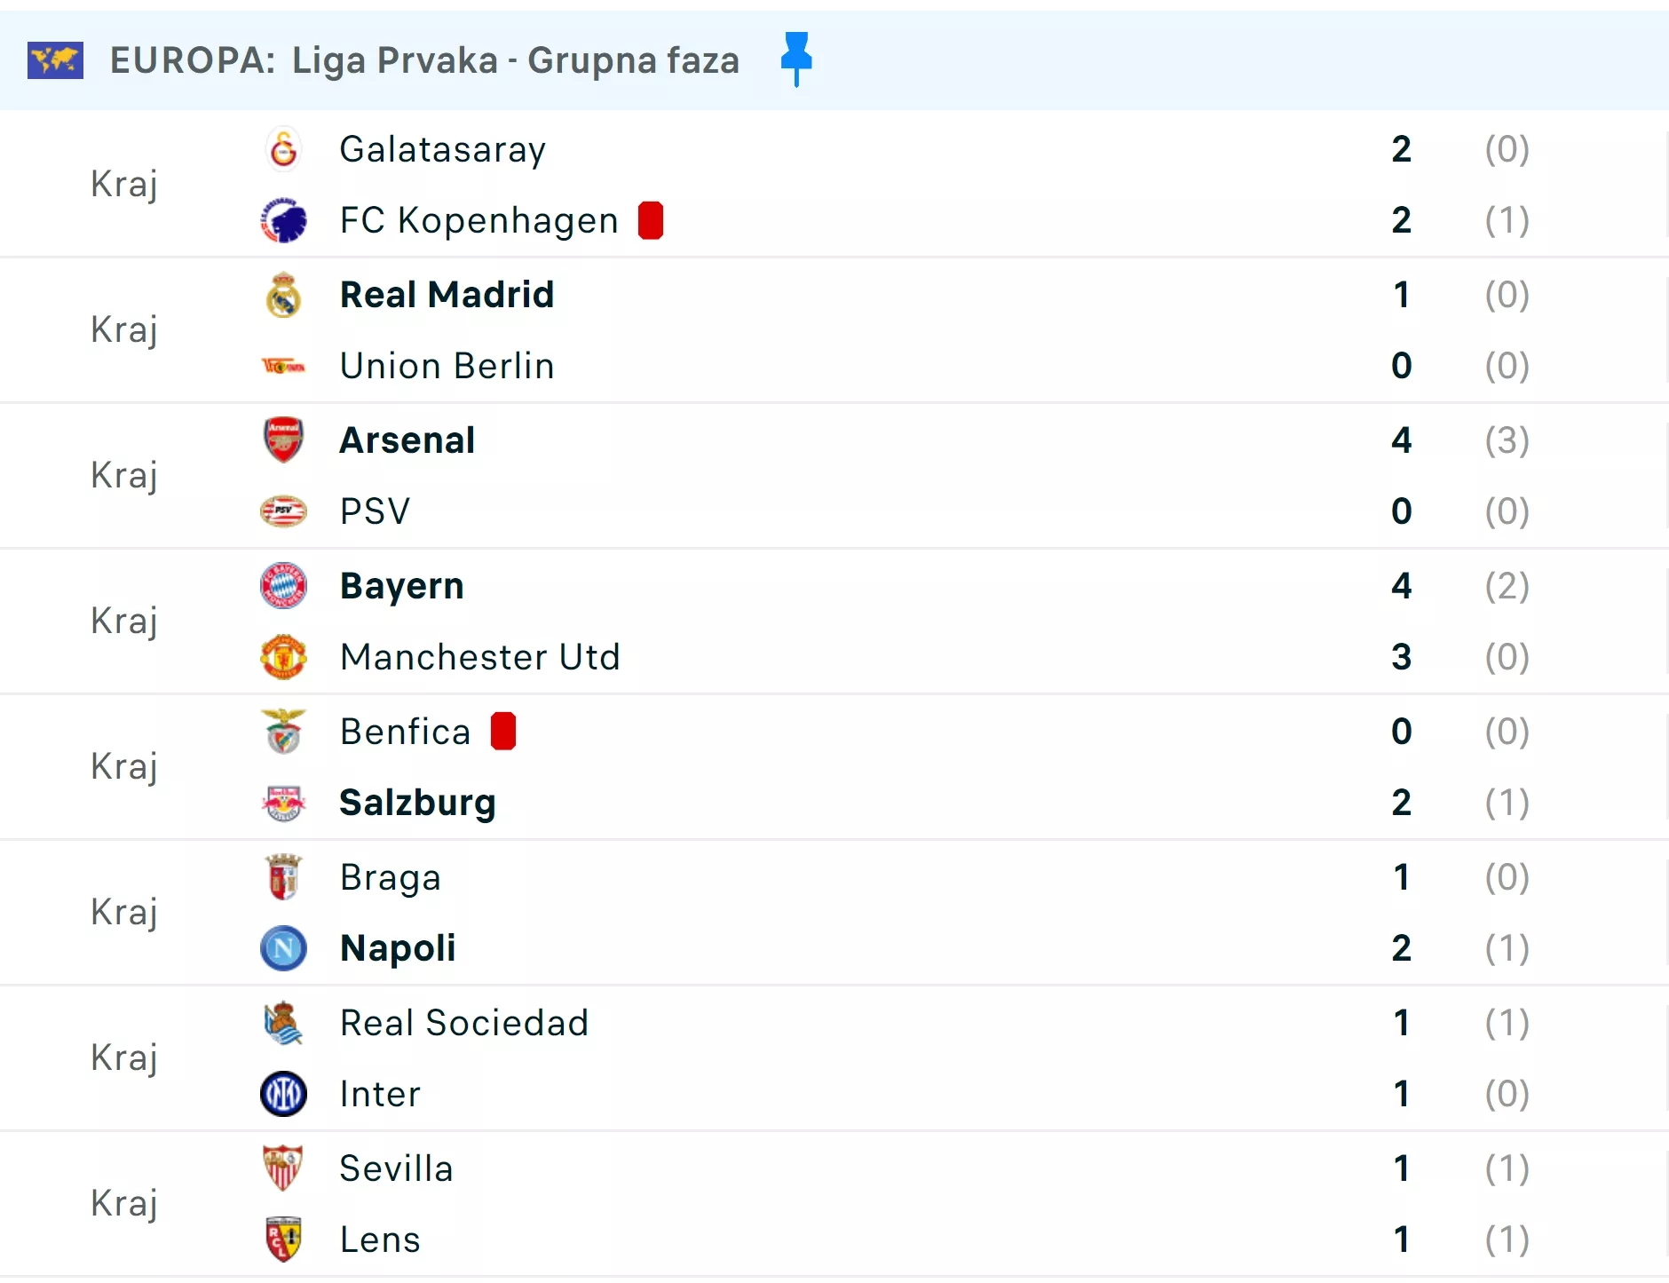Click the Galatasaray club crest
This screenshot has width=1669, height=1283.
[283, 149]
